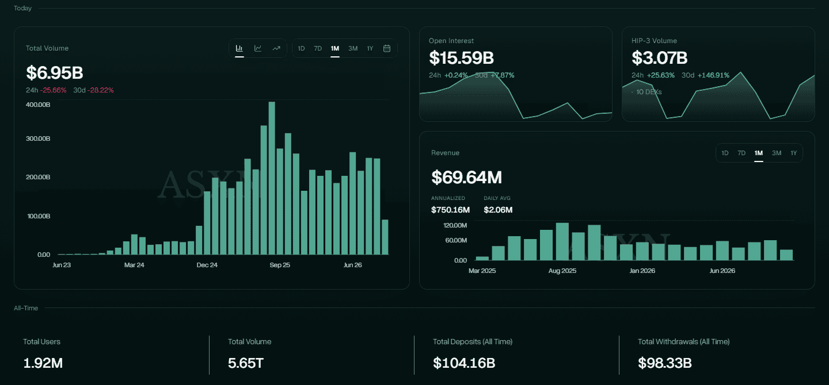Click the annualized $750.16M value
Screen dimensions: 829x385
tap(450, 210)
